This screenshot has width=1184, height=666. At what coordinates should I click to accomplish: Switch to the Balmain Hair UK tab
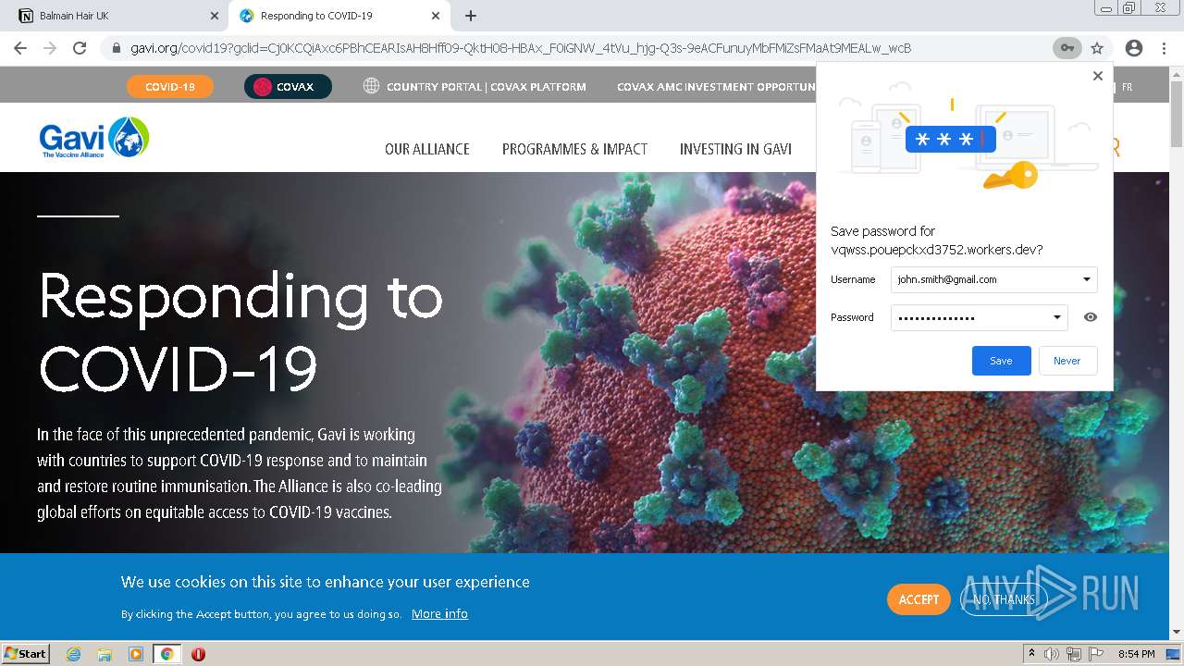click(117, 16)
